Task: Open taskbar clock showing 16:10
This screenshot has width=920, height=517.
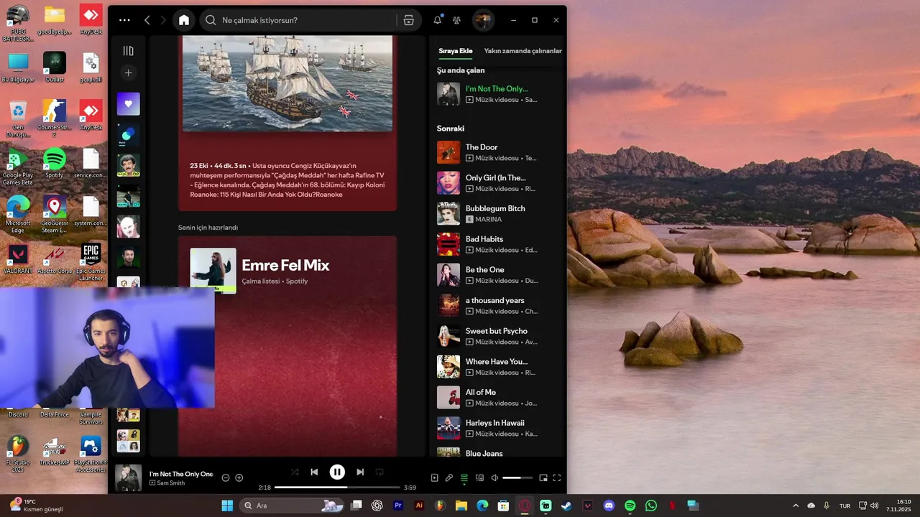Action: [x=898, y=506]
